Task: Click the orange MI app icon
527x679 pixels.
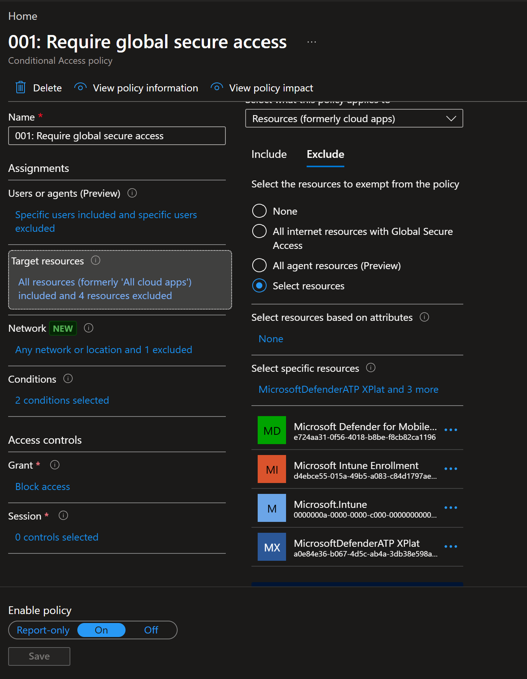Action: (272, 469)
